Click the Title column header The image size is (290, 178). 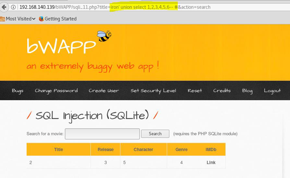(x=59, y=149)
